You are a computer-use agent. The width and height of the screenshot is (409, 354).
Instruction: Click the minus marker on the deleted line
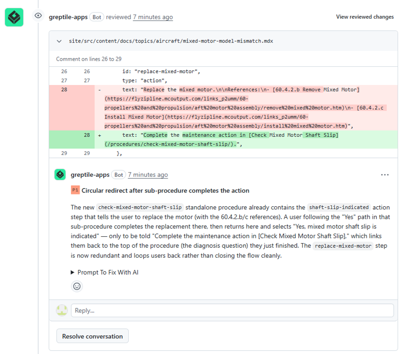click(x=99, y=90)
